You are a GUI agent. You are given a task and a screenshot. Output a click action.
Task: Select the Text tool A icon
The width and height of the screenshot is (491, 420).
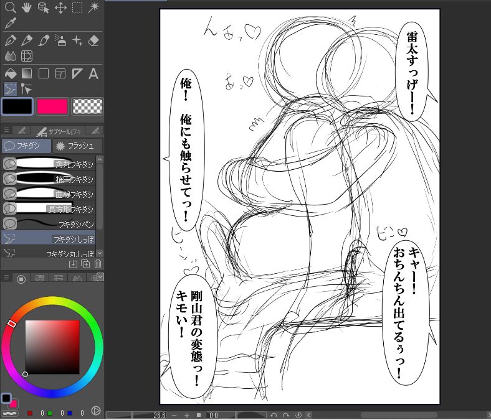pyautogui.click(x=93, y=74)
